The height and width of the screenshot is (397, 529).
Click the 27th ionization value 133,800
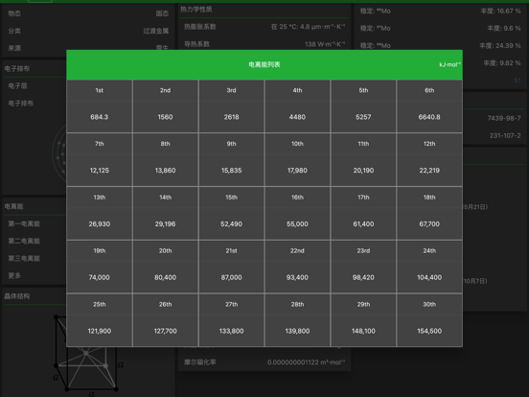click(x=232, y=331)
